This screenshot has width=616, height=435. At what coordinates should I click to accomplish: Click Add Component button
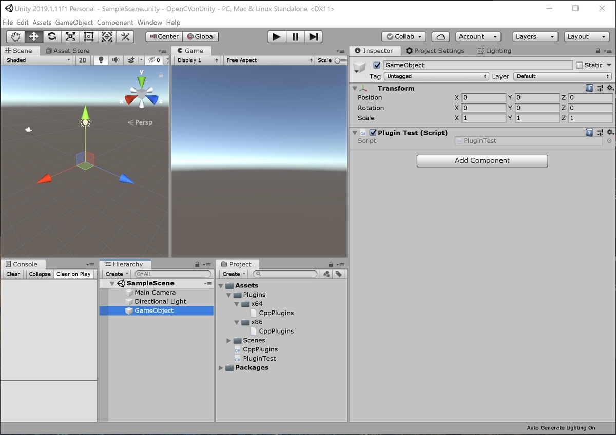(x=482, y=160)
